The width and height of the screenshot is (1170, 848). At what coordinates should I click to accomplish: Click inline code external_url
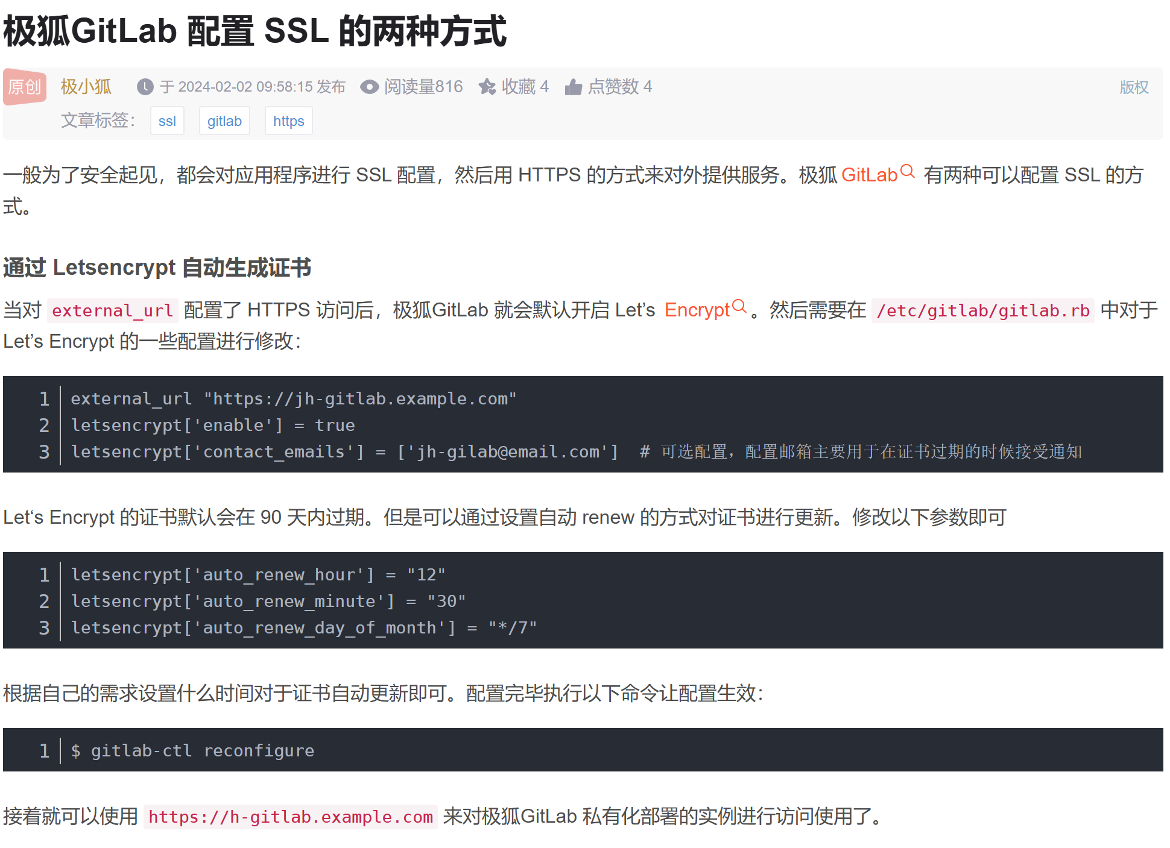[113, 310]
